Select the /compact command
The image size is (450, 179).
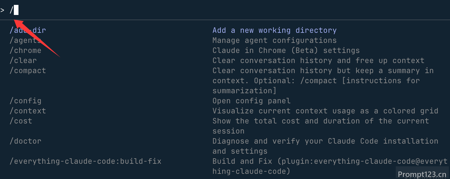tap(28, 71)
